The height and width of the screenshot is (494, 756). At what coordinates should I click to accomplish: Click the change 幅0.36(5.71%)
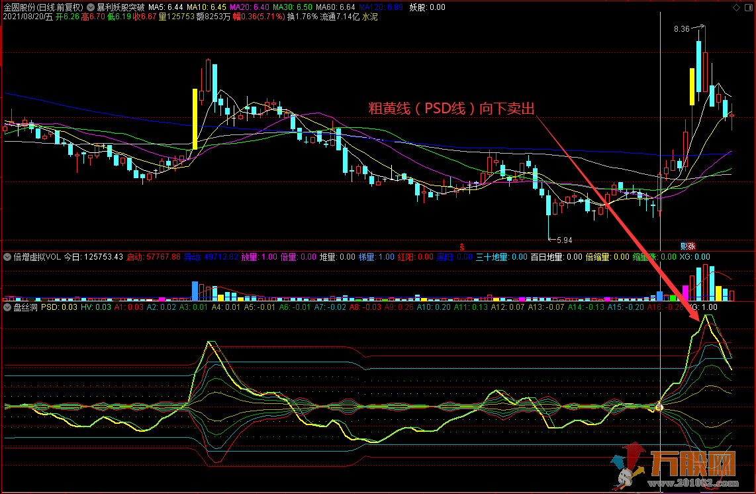259,17
